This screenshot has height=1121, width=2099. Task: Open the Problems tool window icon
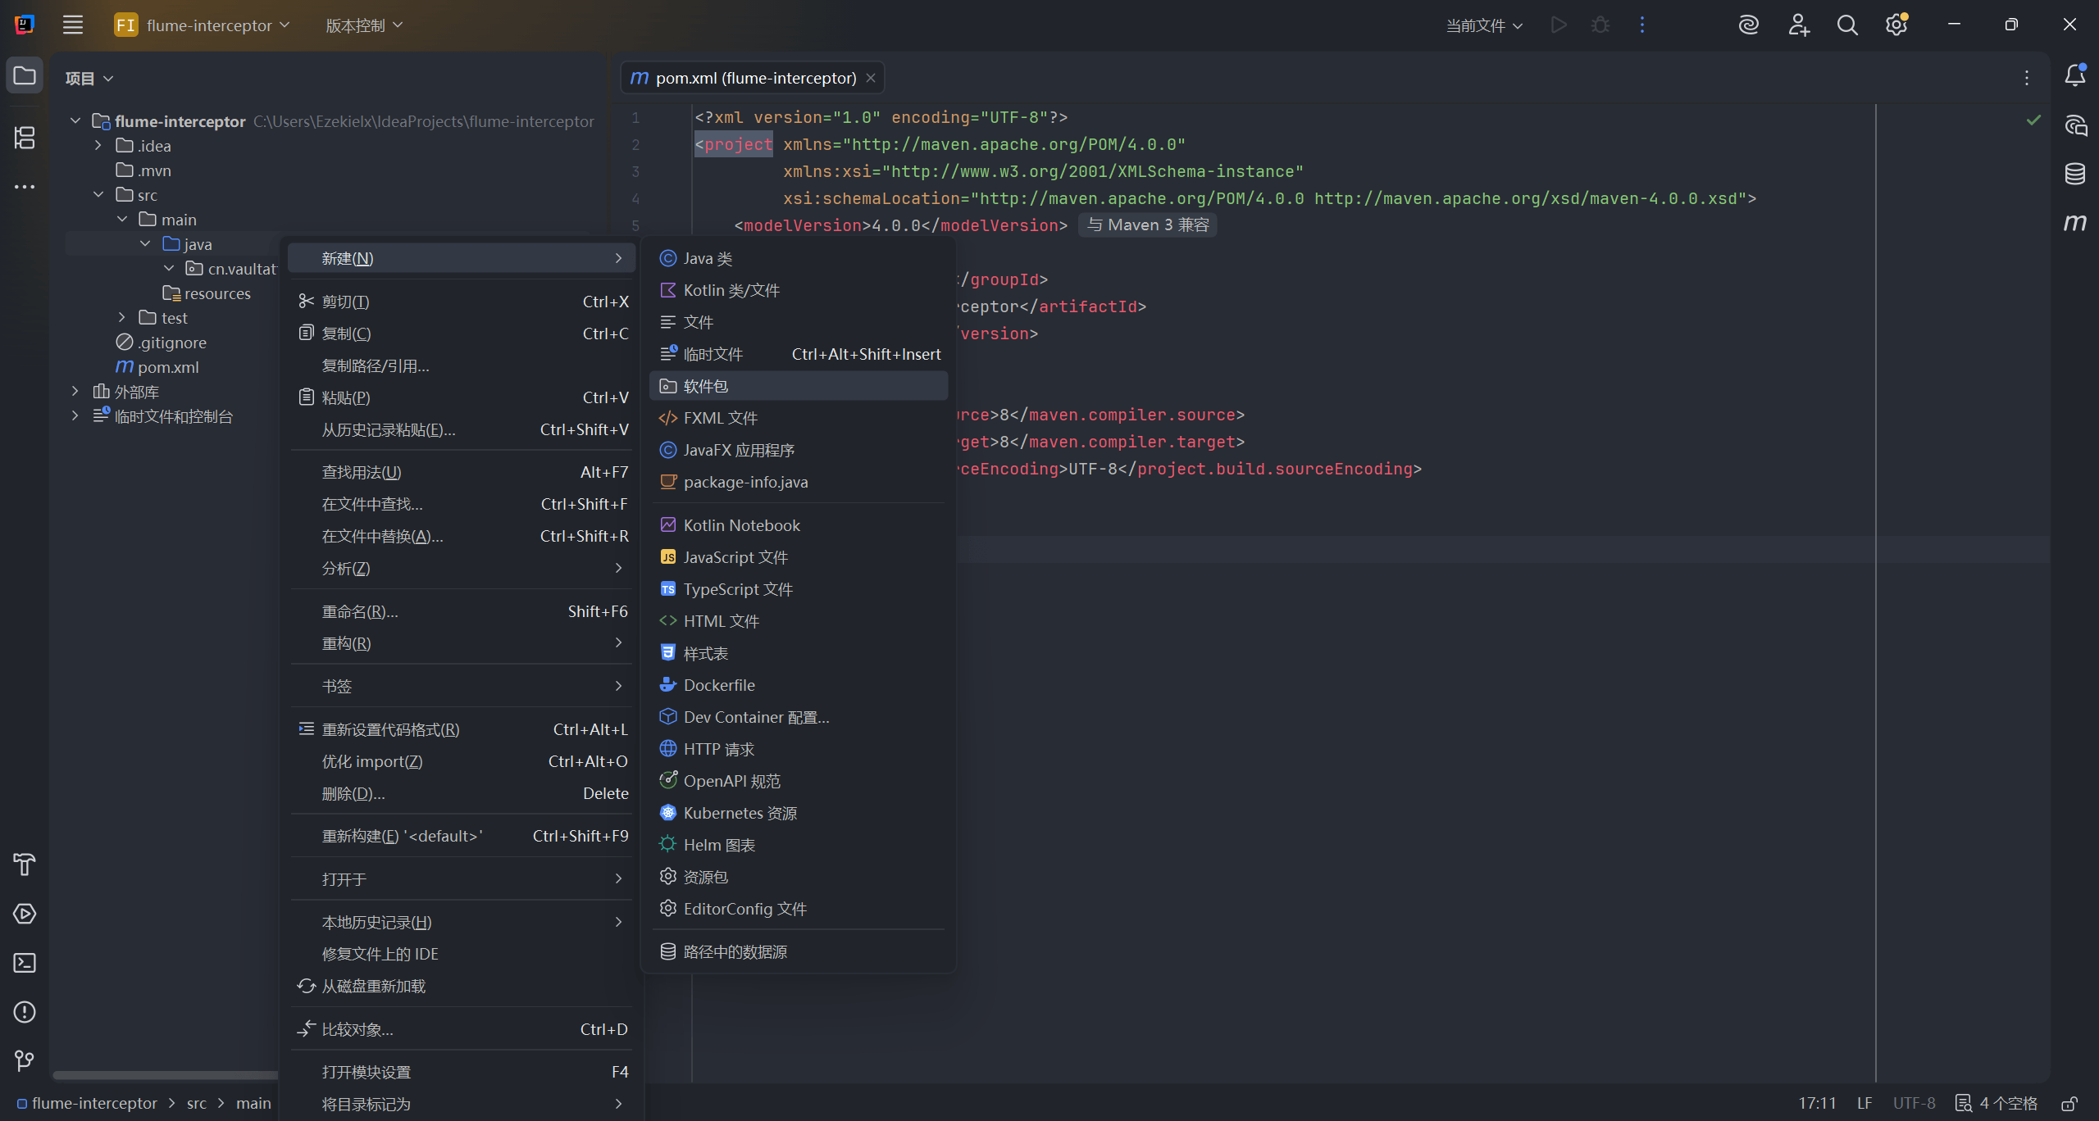pyautogui.click(x=25, y=1012)
